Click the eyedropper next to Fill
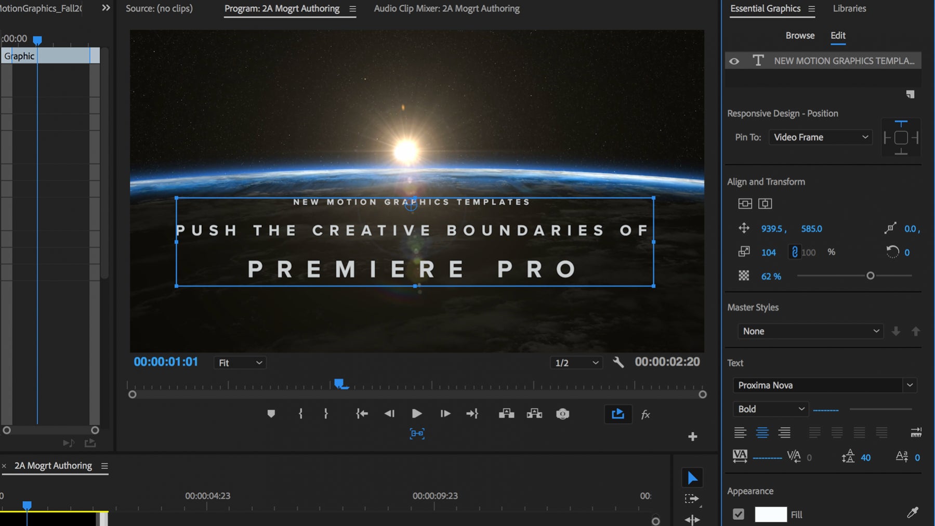 912,513
